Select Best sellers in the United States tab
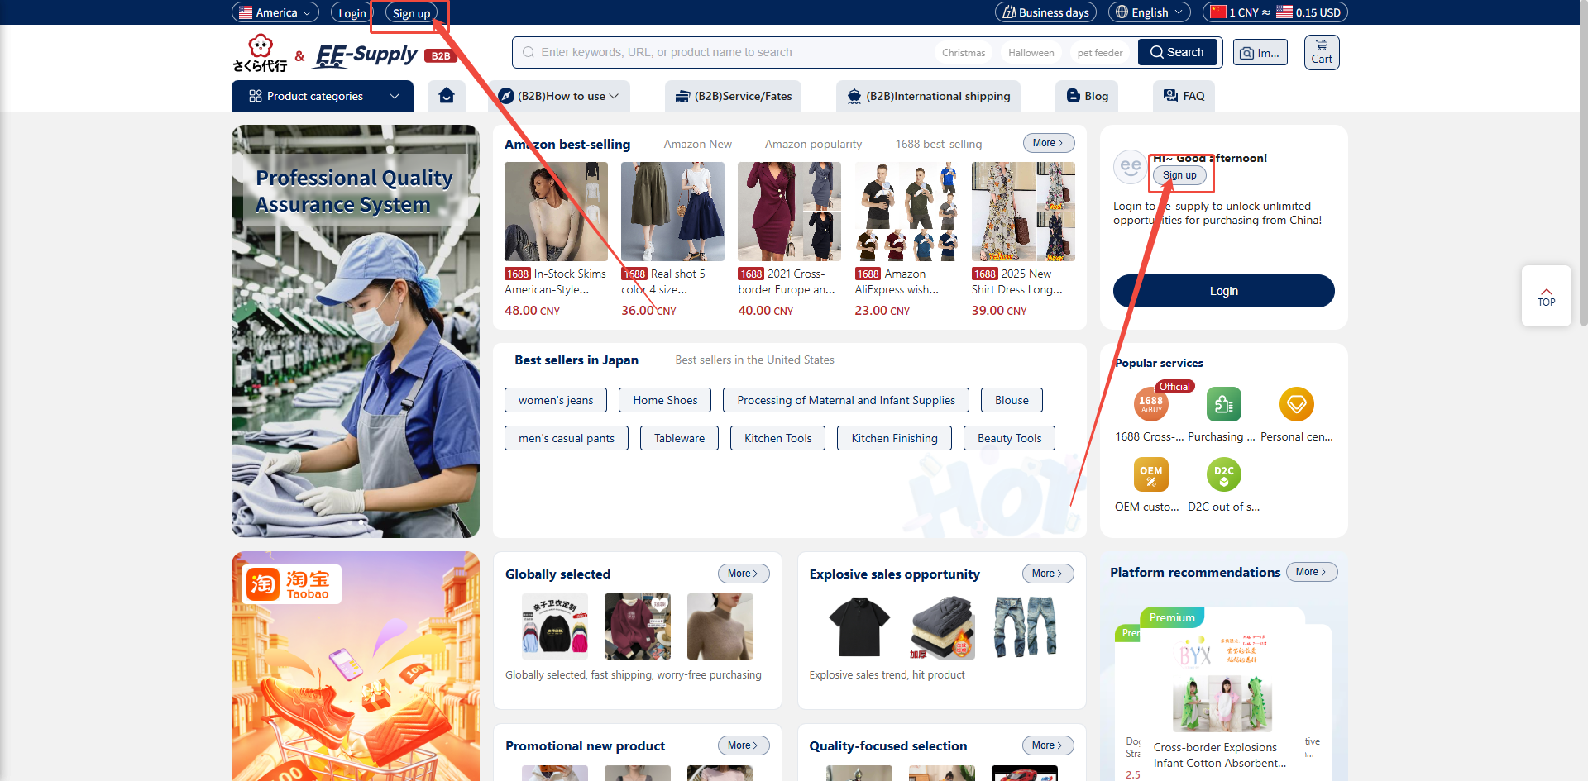The height and width of the screenshot is (781, 1588). coord(754,360)
